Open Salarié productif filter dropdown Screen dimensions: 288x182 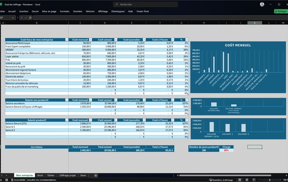click(x=67, y=120)
